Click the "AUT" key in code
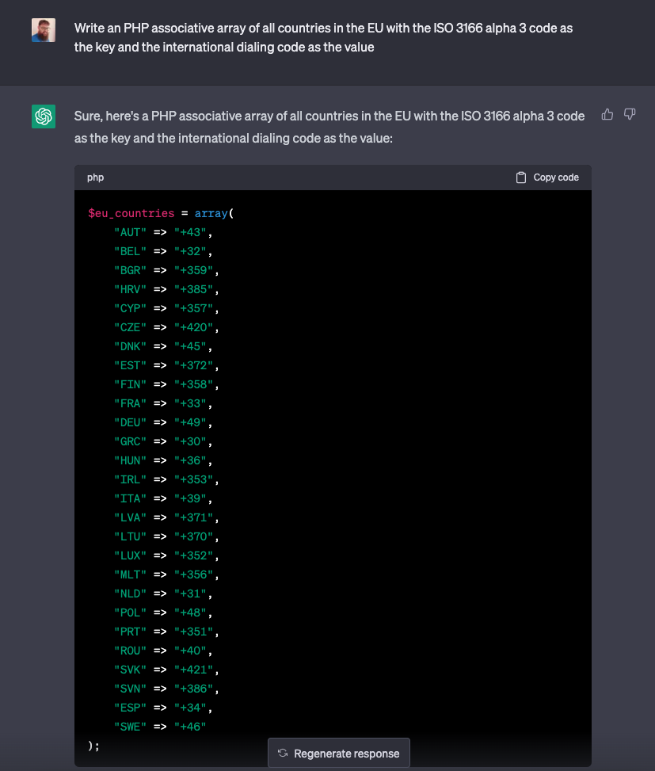 click(130, 233)
